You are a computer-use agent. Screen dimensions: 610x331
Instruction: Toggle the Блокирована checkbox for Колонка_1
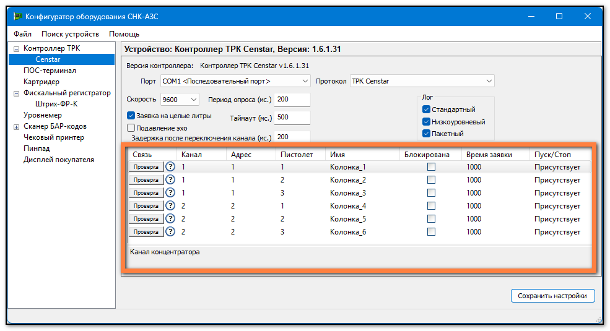[431, 167]
